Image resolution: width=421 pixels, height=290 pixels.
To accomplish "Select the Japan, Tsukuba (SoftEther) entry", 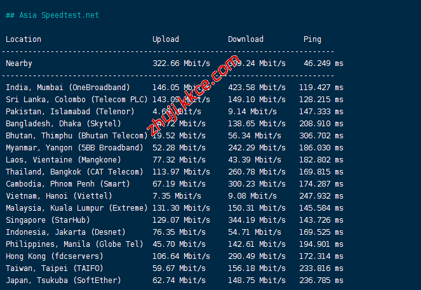I will (63, 280).
